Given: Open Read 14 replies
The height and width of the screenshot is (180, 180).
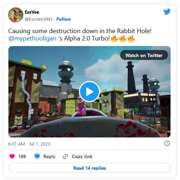Looking at the screenshot, I should [x=89, y=168].
